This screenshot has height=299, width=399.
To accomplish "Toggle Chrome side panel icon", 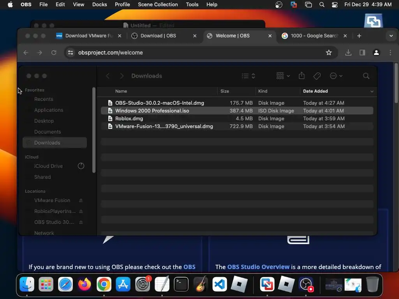I will point(362,53).
